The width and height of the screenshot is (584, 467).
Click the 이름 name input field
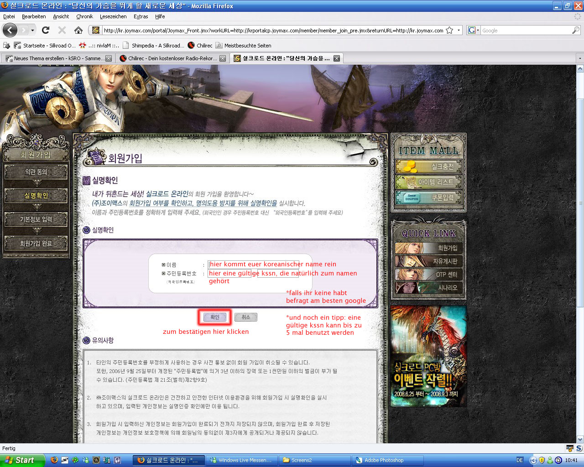(x=254, y=264)
